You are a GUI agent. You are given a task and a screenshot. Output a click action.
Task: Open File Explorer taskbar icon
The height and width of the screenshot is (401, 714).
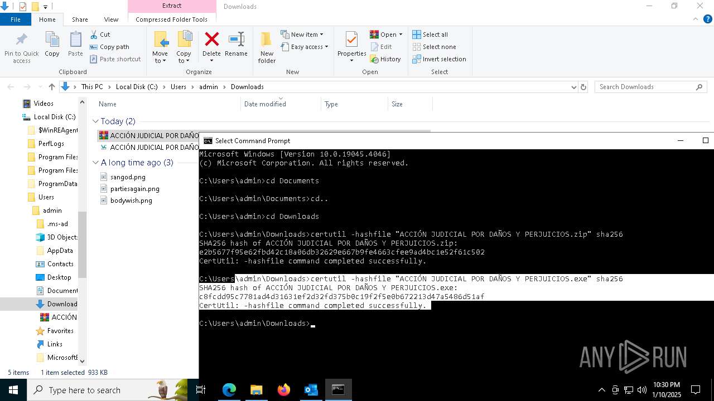pyautogui.click(x=256, y=390)
